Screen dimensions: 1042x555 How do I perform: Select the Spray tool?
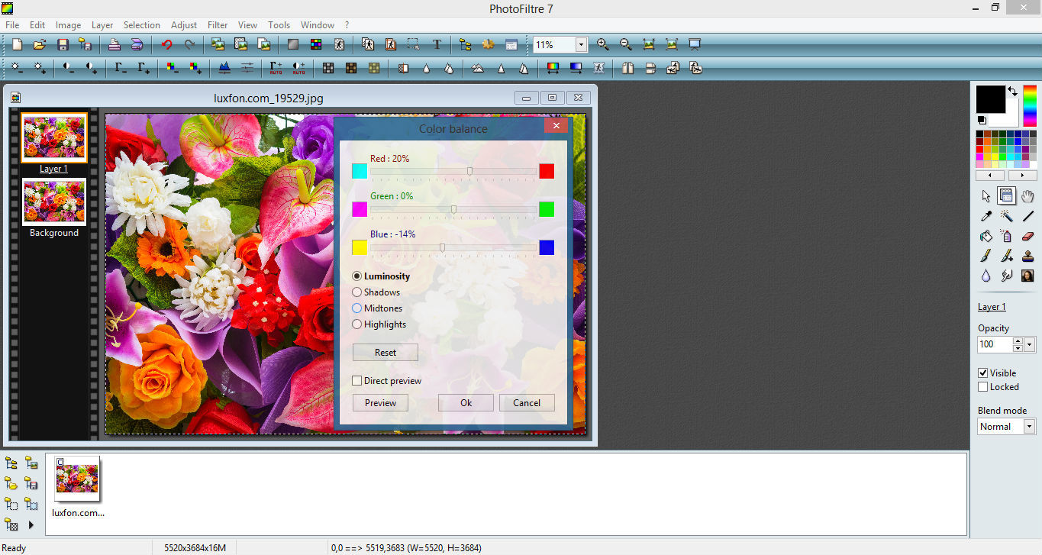1007,237
